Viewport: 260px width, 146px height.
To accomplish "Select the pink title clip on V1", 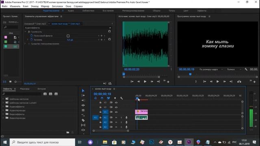I will tap(141, 112).
